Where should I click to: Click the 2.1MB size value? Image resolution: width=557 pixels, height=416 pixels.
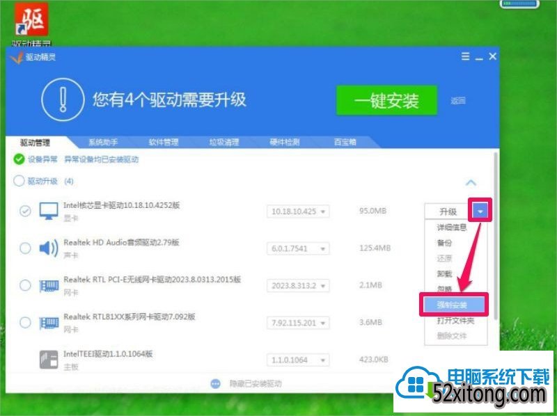tap(370, 285)
